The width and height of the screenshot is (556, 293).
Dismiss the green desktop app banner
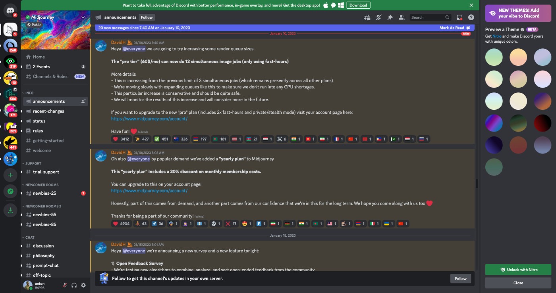471,5
